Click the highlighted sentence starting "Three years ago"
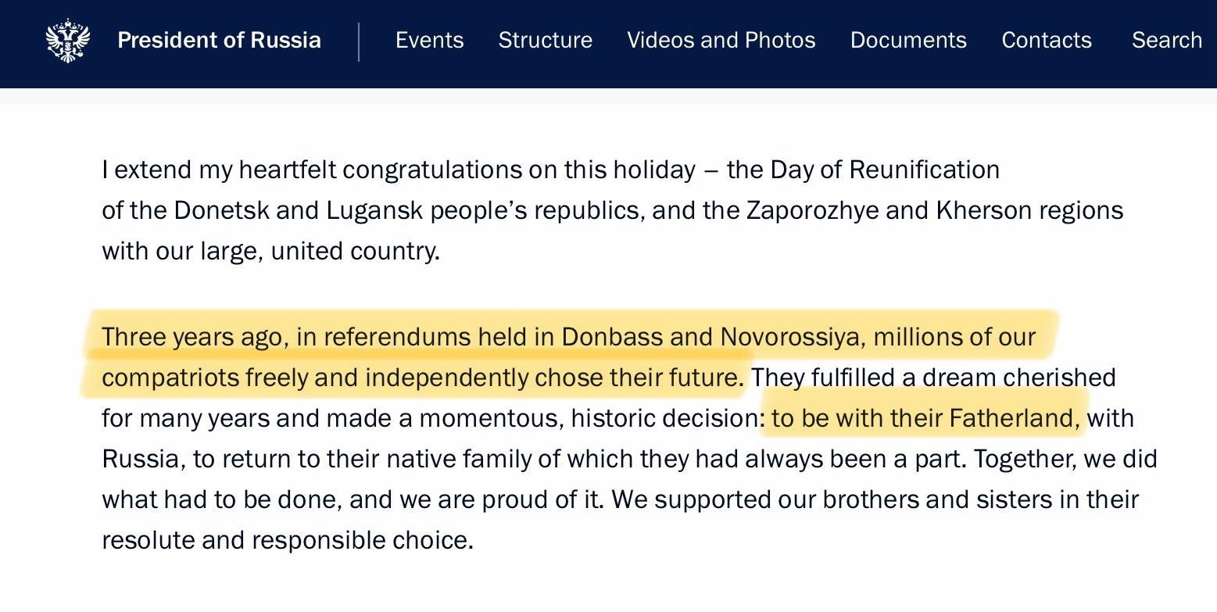This screenshot has height=612, width=1217. tap(422, 357)
